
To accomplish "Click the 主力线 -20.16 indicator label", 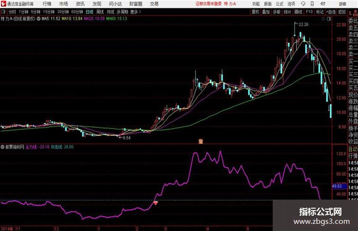I will [38, 147].
